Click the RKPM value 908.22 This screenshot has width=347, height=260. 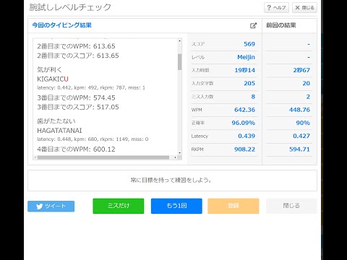tap(244, 149)
